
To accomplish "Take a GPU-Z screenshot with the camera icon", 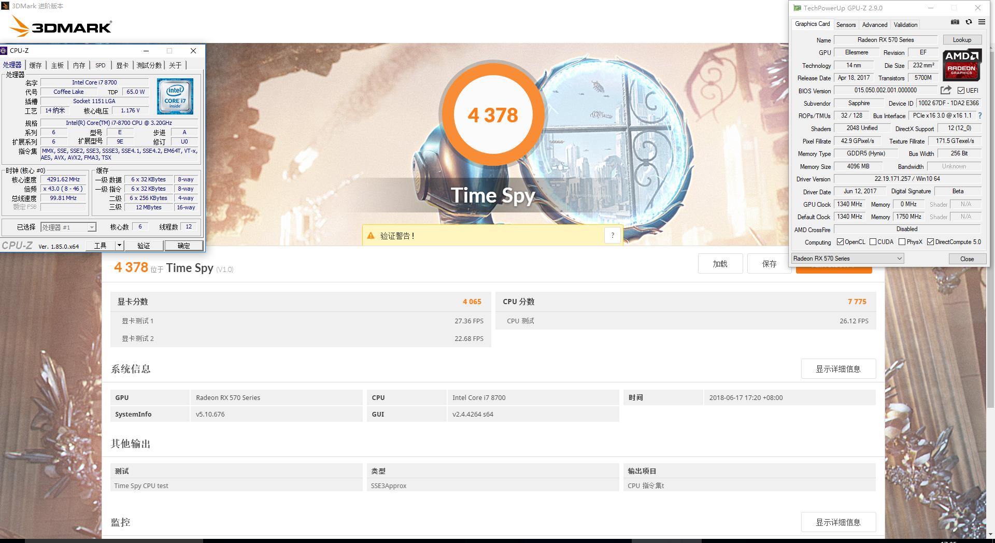I will (x=955, y=22).
